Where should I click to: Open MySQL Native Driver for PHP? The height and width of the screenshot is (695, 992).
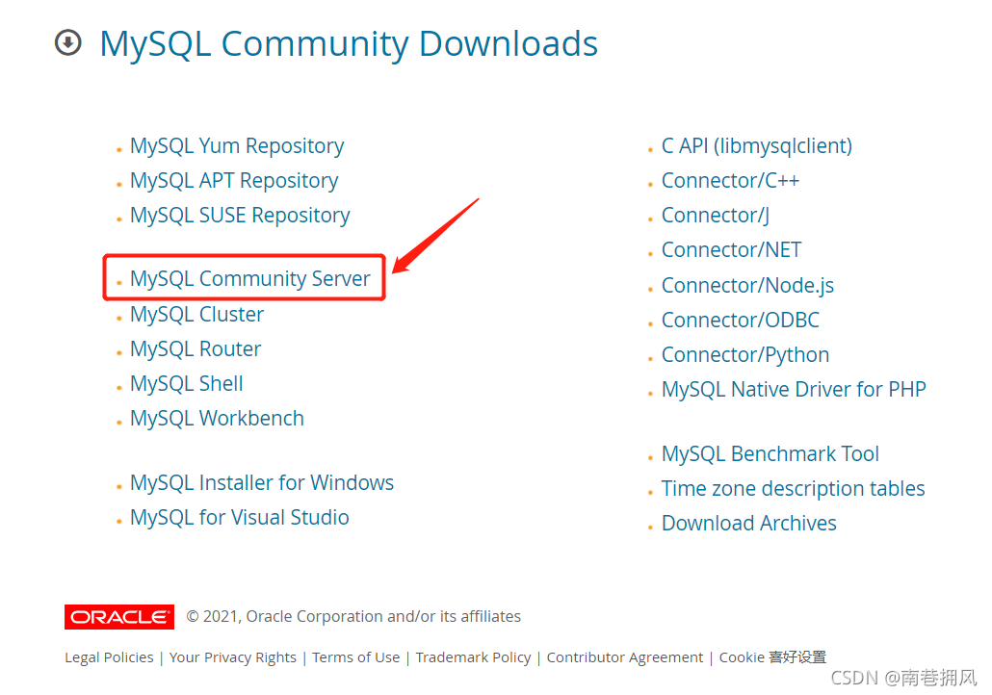pyautogui.click(x=794, y=390)
